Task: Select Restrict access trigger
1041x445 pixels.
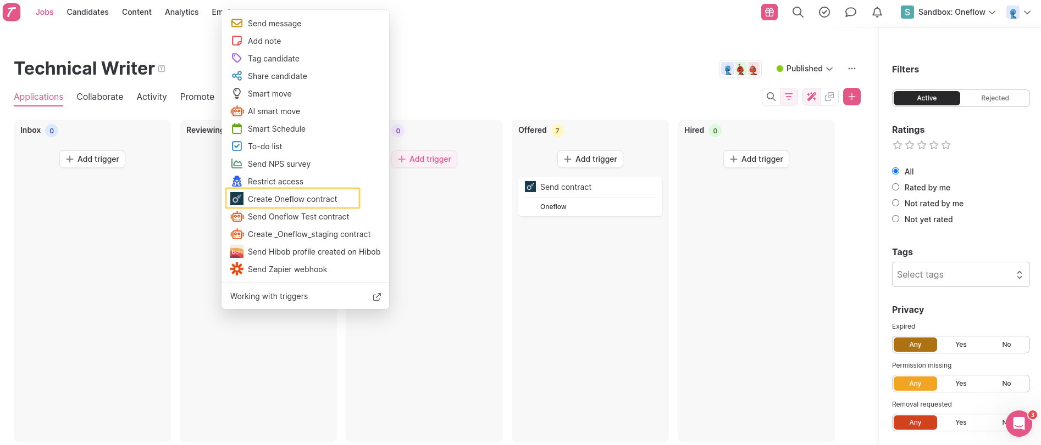Action: point(305,181)
